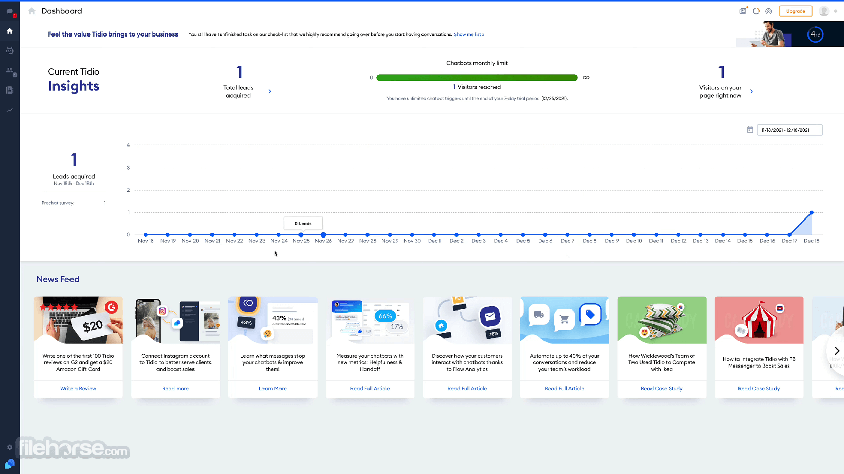Click the home icon beside Dashboard title

click(x=32, y=11)
